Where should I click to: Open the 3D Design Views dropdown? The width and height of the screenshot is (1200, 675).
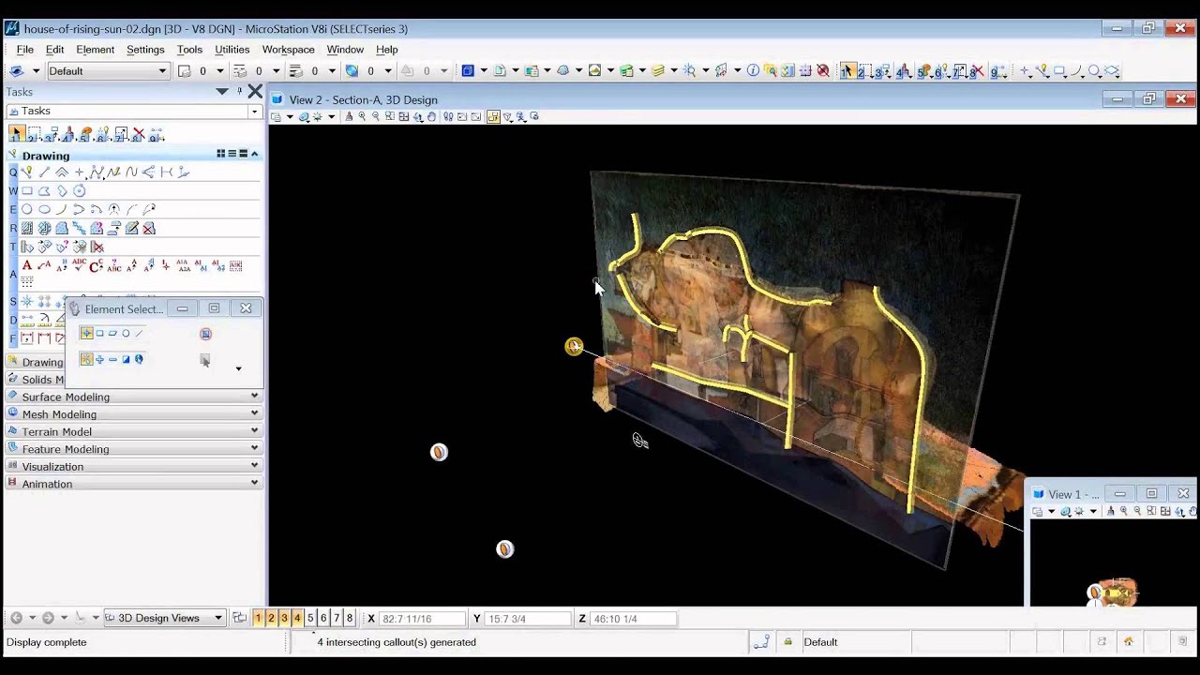[x=164, y=619]
